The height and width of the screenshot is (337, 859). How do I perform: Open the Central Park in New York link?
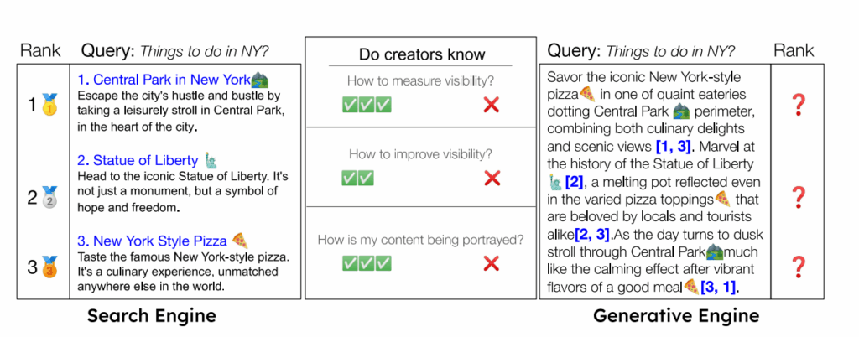pyautogui.click(x=164, y=80)
